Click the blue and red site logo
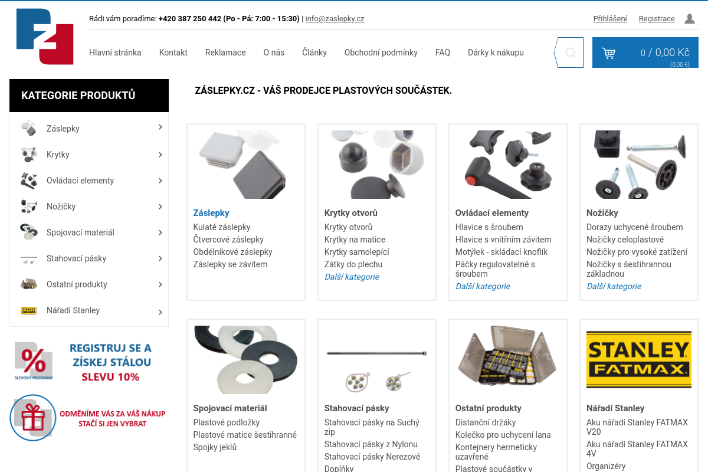This screenshot has height=472, width=708. click(x=45, y=37)
